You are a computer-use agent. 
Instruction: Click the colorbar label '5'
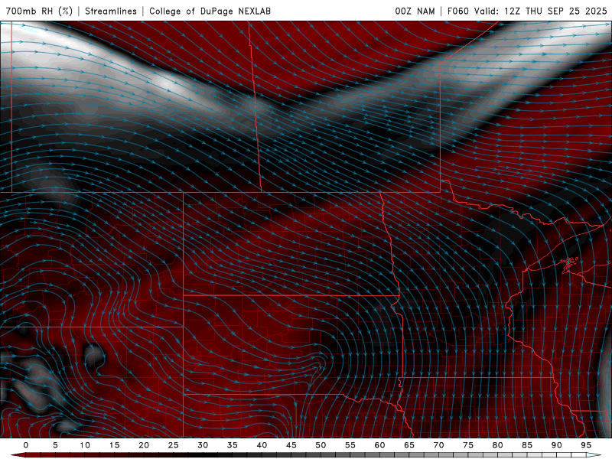coord(55,445)
